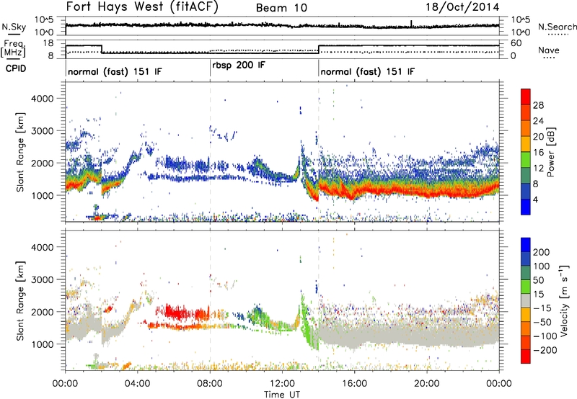Image resolution: width=577 pixels, height=399 pixels.
Task: Click the CPID boundary tick before 'rbsp 200 IF'
Action: tap(210, 68)
